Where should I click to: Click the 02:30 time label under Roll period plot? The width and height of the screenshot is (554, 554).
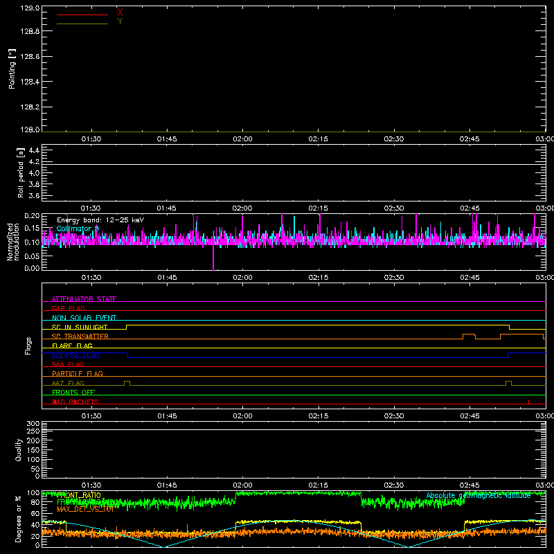coord(393,208)
